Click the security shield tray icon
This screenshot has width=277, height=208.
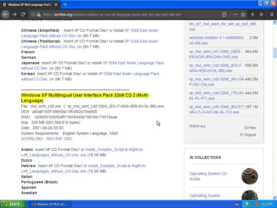247,204
